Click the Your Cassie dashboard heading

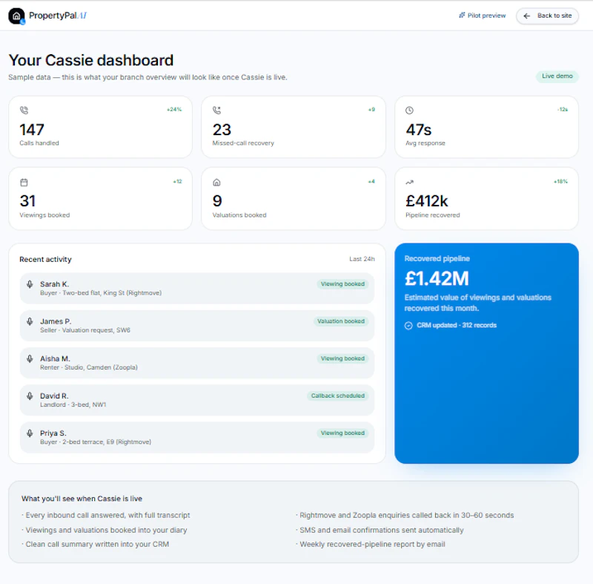click(91, 60)
